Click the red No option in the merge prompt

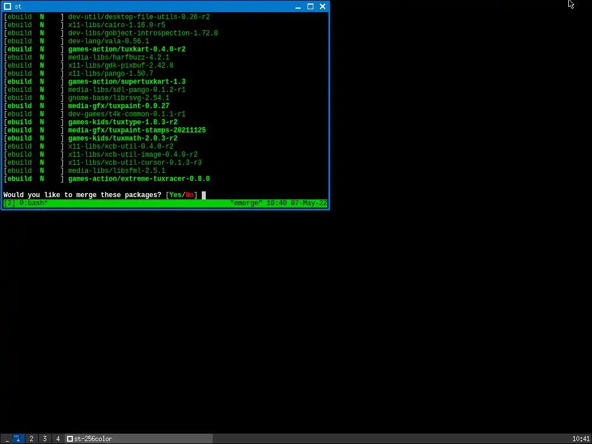click(x=190, y=195)
